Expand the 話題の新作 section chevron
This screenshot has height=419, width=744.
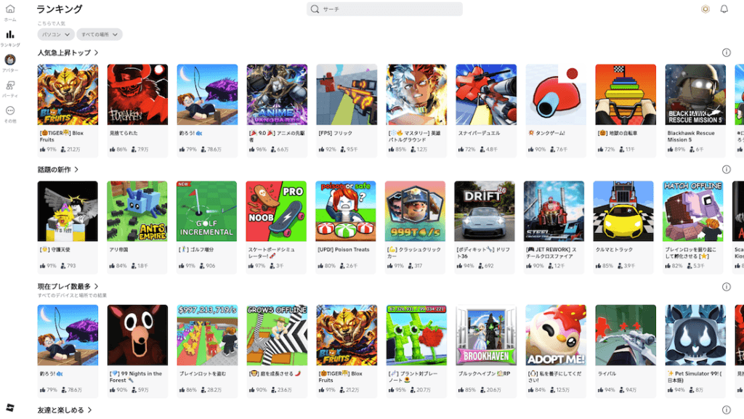click(76, 169)
